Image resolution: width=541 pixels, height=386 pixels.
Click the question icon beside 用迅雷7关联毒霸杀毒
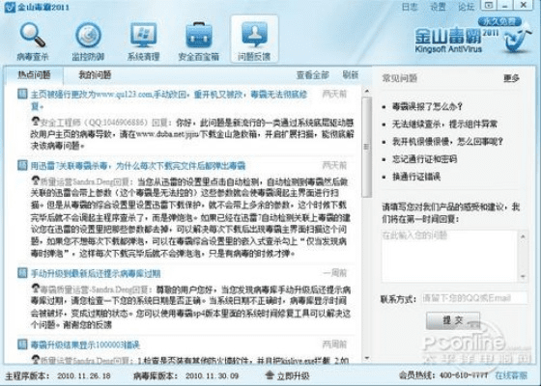22,165
